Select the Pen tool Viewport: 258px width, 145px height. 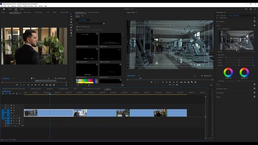71,28
